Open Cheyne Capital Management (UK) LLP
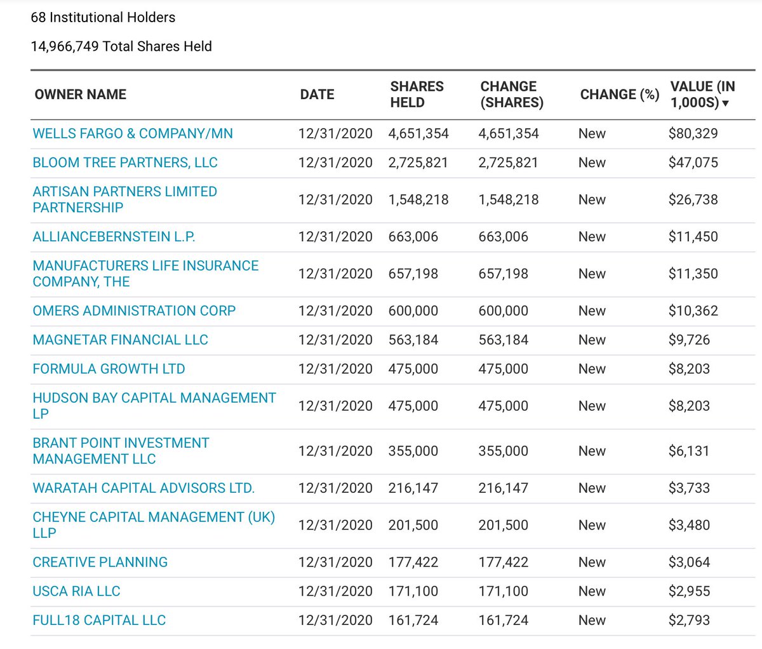This screenshot has height=649, width=762. point(154,525)
